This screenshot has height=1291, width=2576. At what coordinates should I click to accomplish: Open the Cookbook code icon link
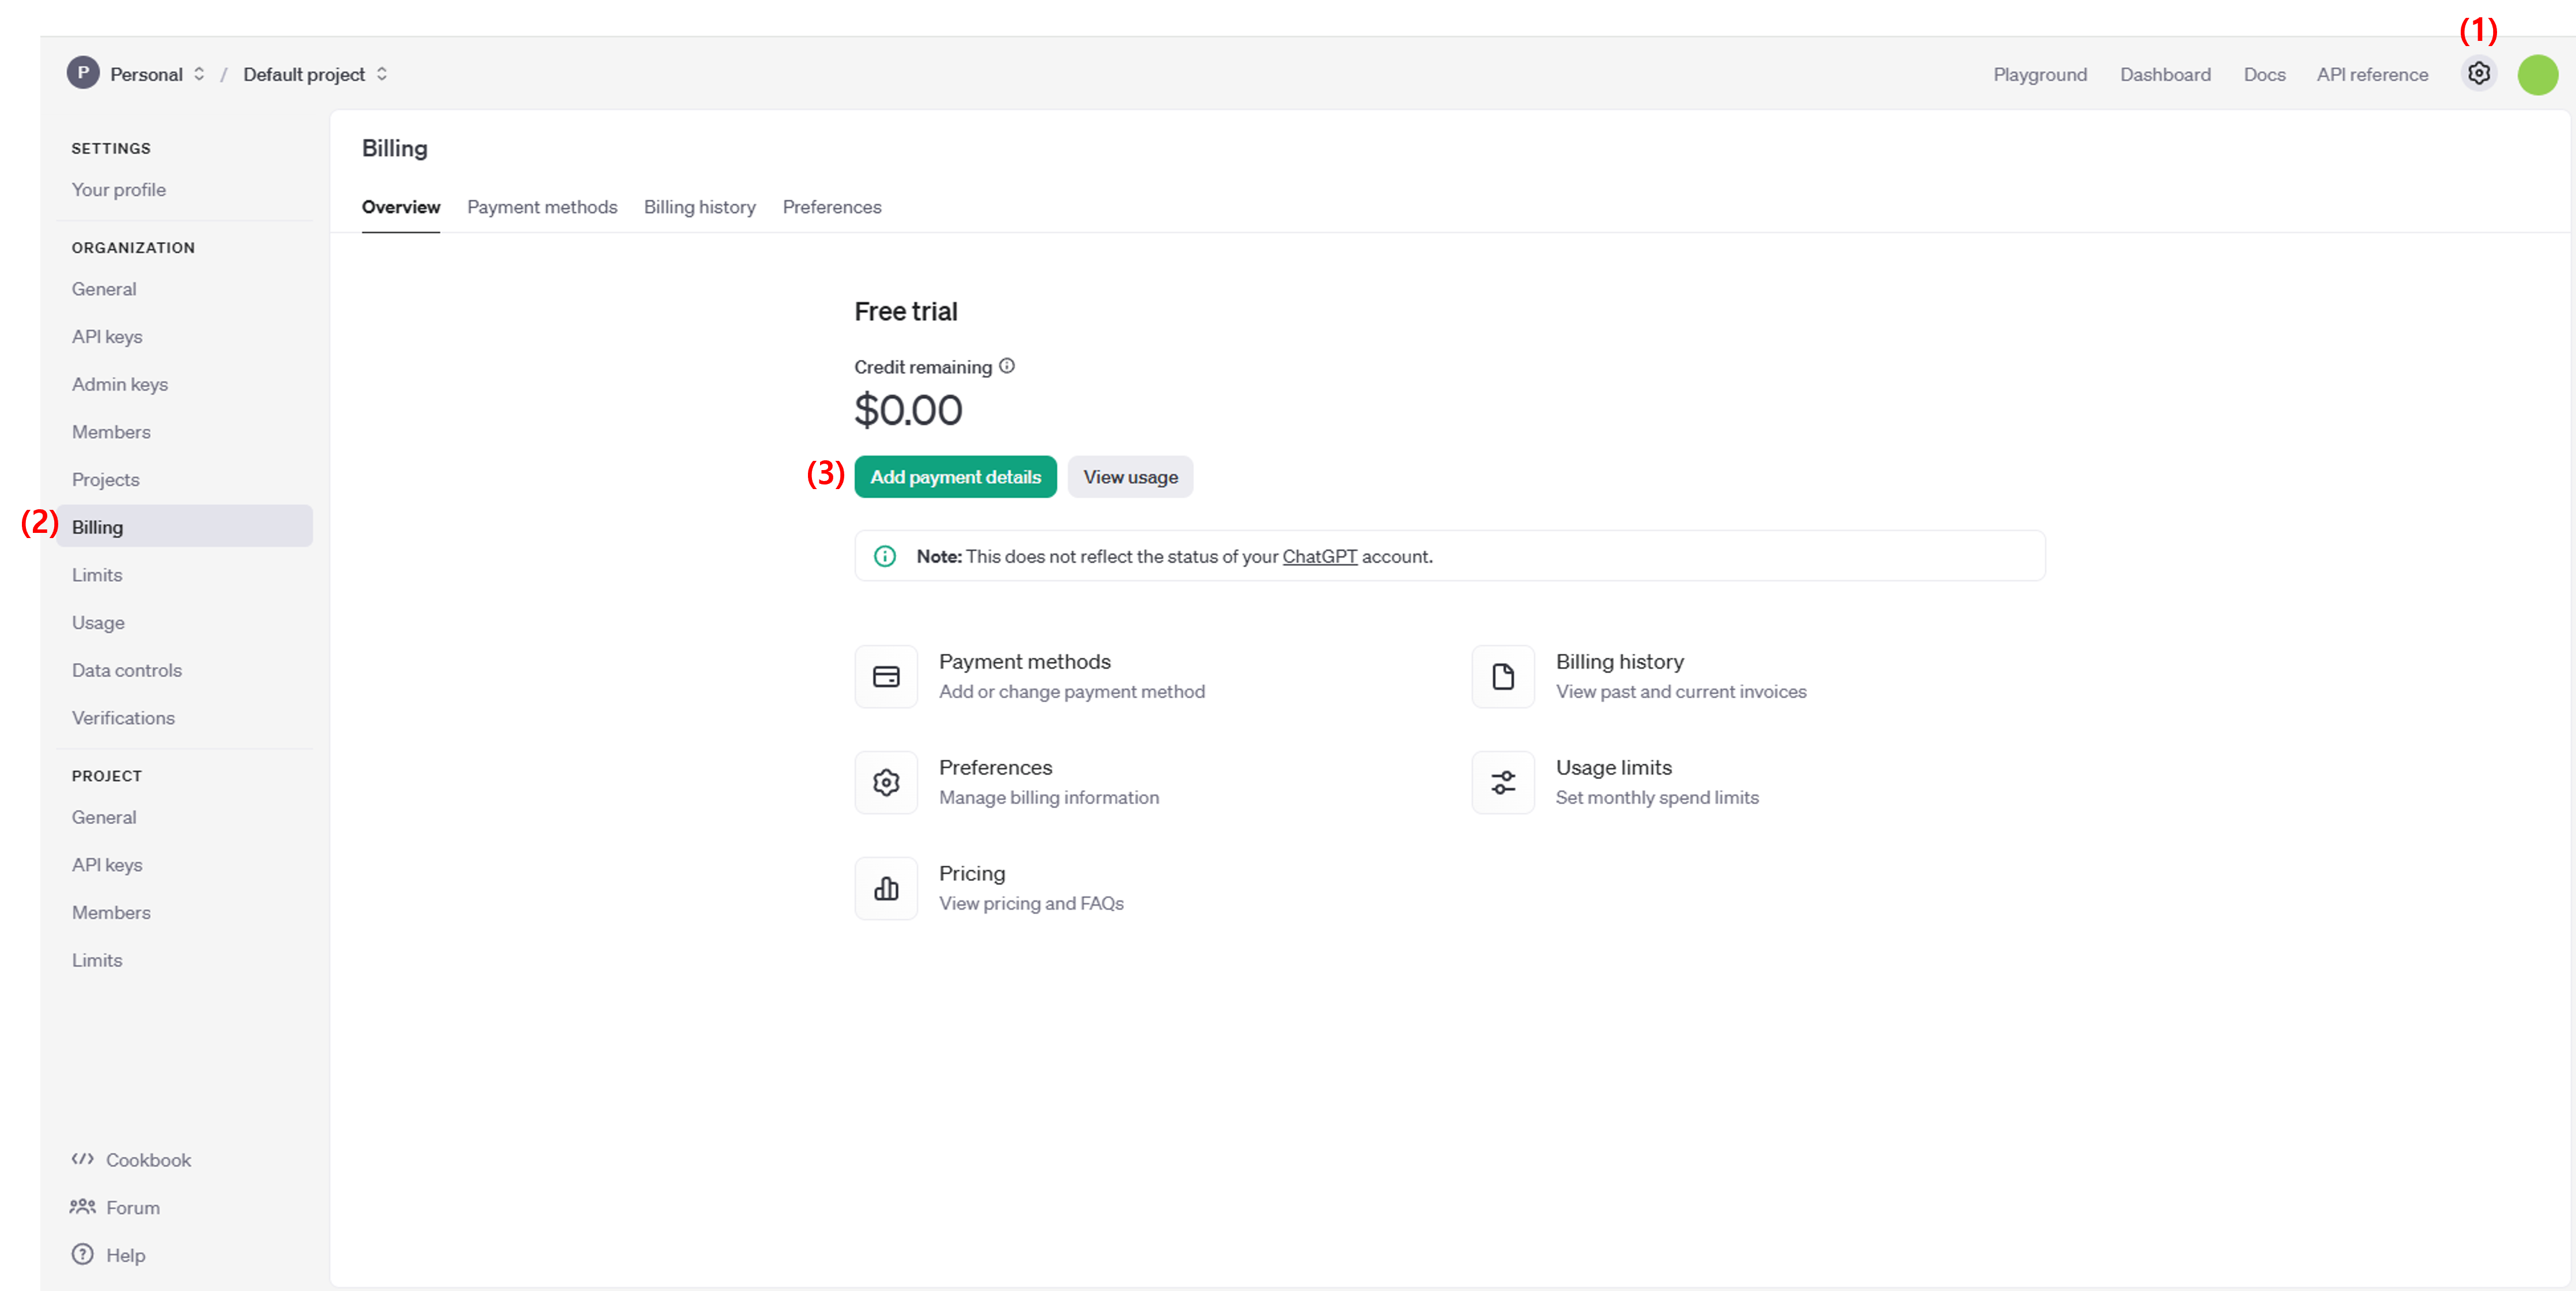(83, 1159)
